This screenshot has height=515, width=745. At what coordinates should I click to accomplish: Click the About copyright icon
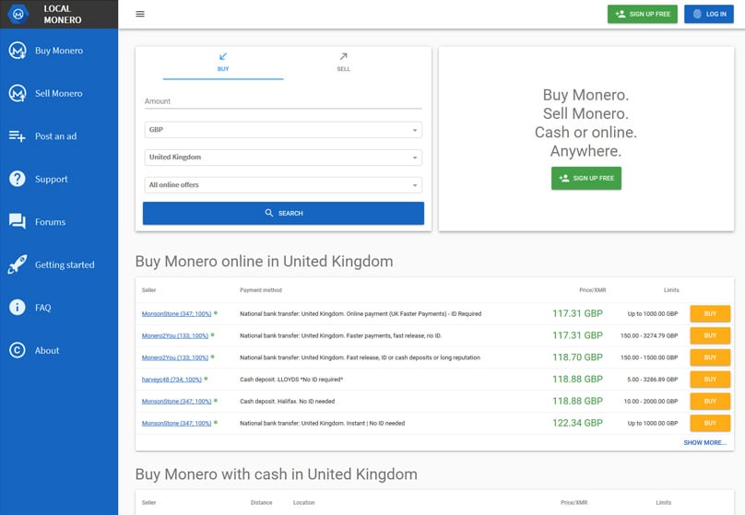coord(18,350)
